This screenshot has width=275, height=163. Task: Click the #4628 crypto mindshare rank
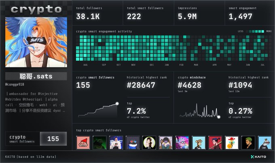coord(189,85)
